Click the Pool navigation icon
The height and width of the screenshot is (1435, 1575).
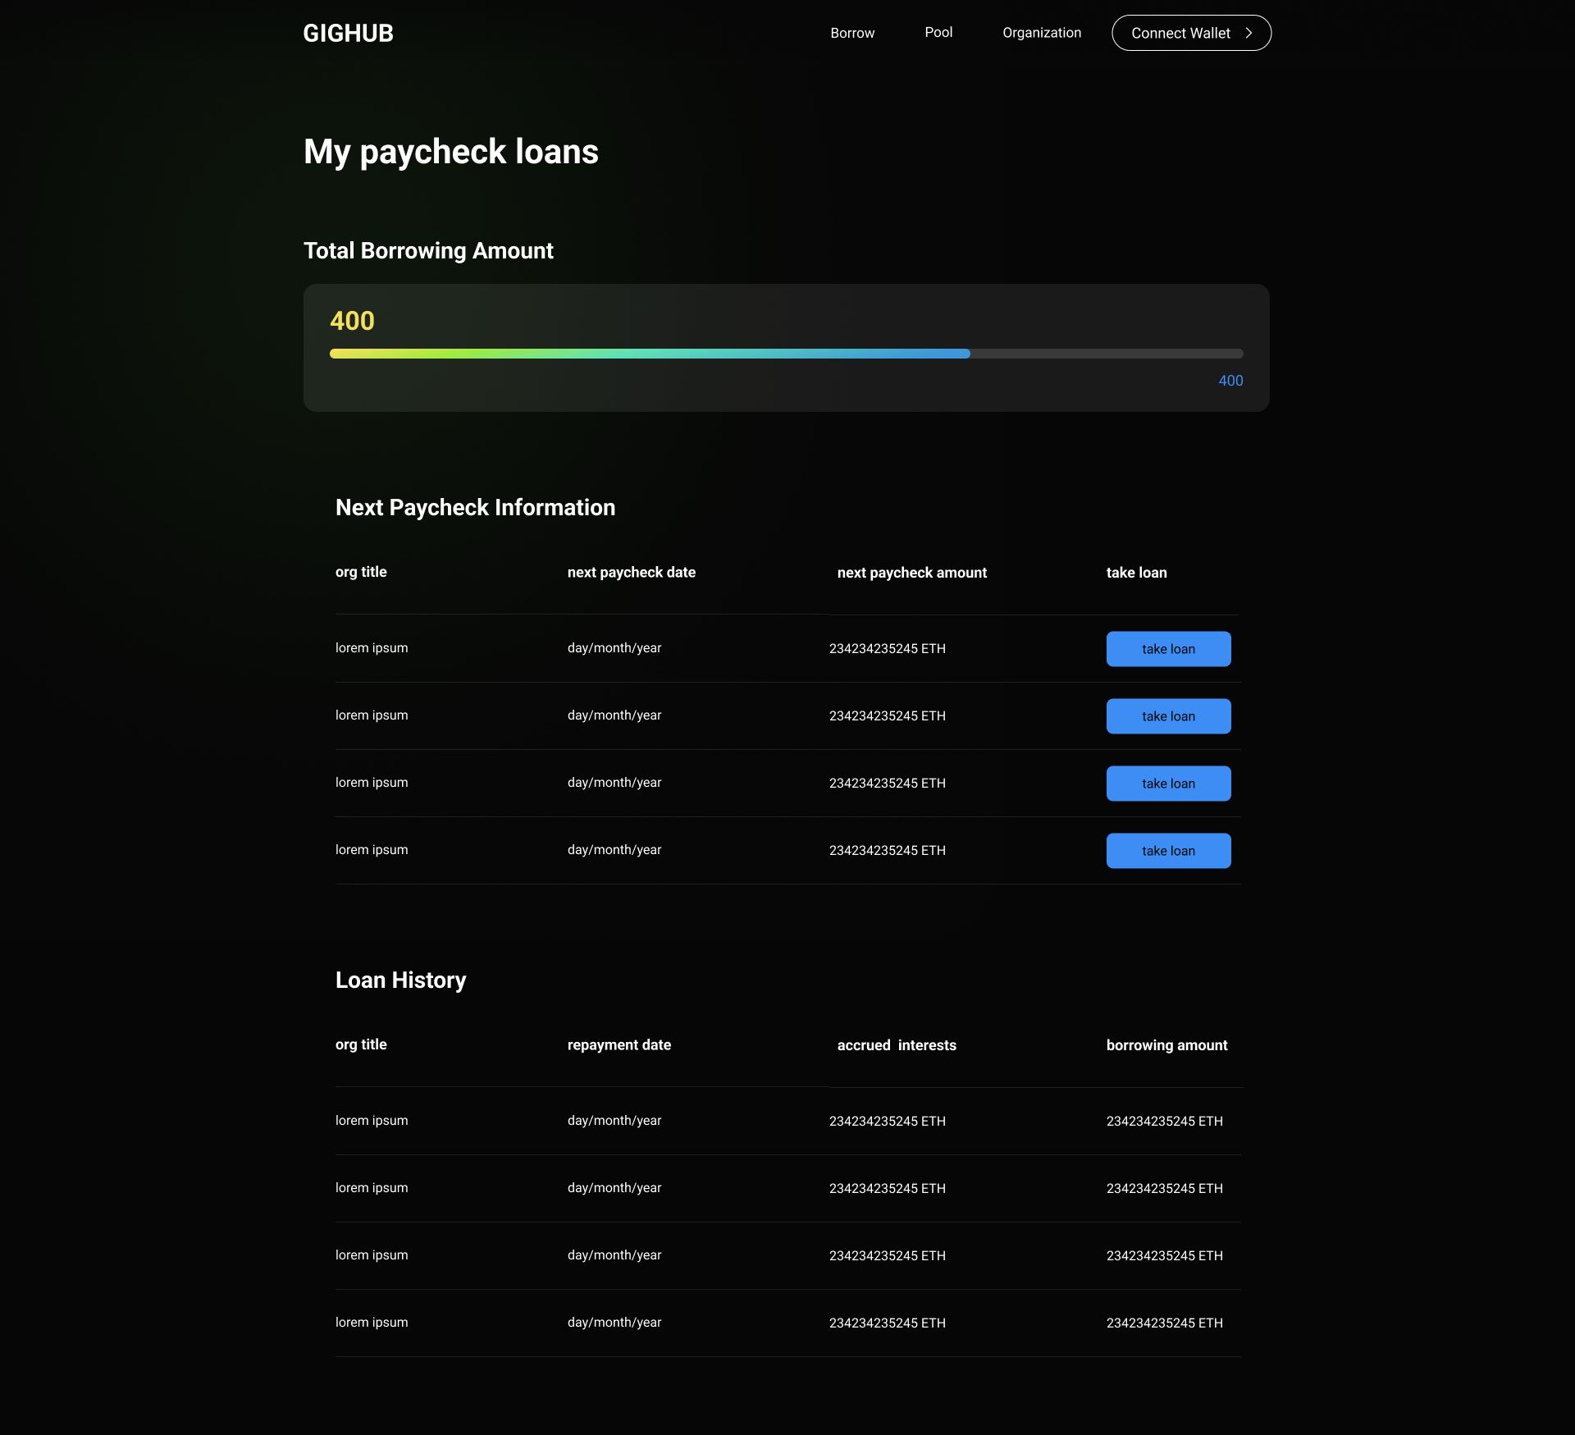pos(938,33)
